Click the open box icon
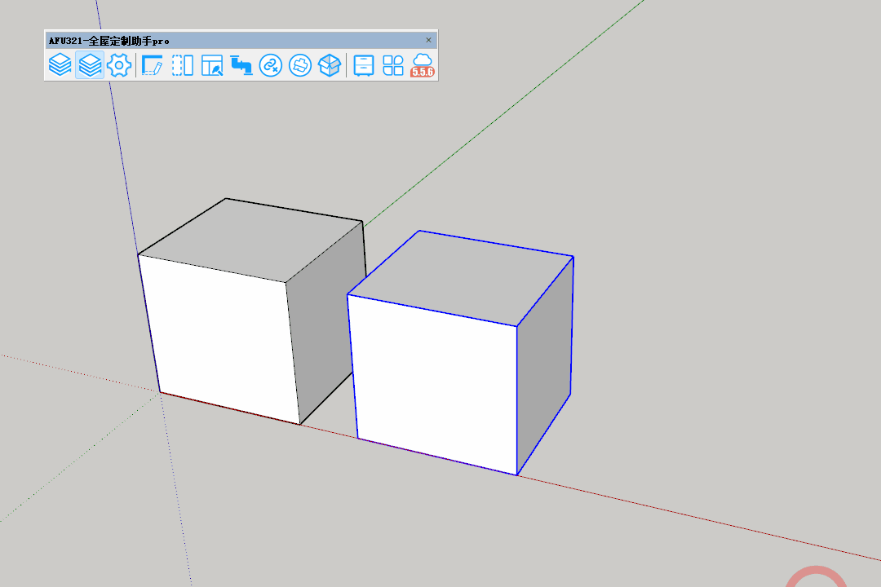Viewport: 881px width, 587px height. (x=330, y=65)
